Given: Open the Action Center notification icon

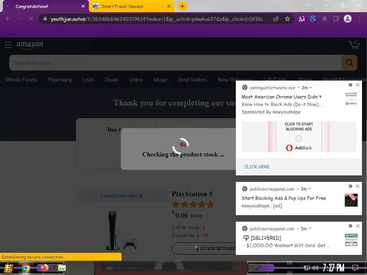Looking at the screenshot, I should [355, 268].
